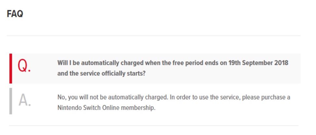Click the '19th September 2018' date text
The image size is (316, 135).
point(258,63)
